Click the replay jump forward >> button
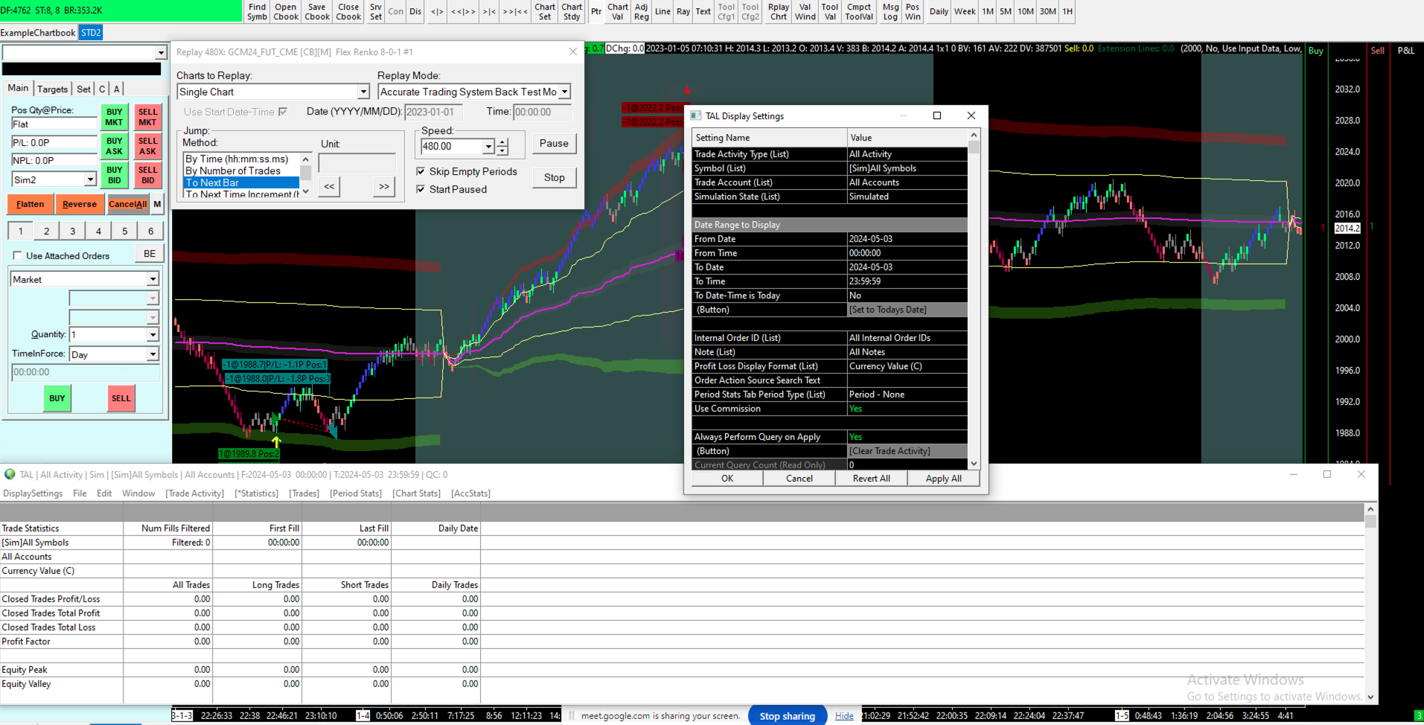Screen dimensions: 1424x725 (x=383, y=186)
